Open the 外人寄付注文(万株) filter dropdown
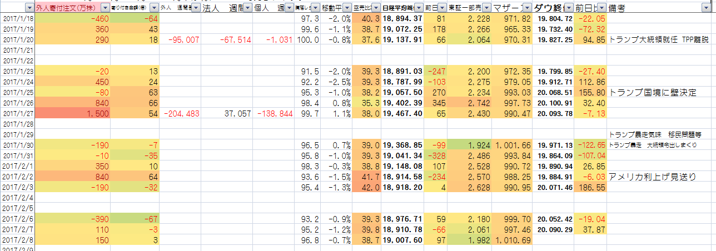The image size is (716, 251). [105, 8]
